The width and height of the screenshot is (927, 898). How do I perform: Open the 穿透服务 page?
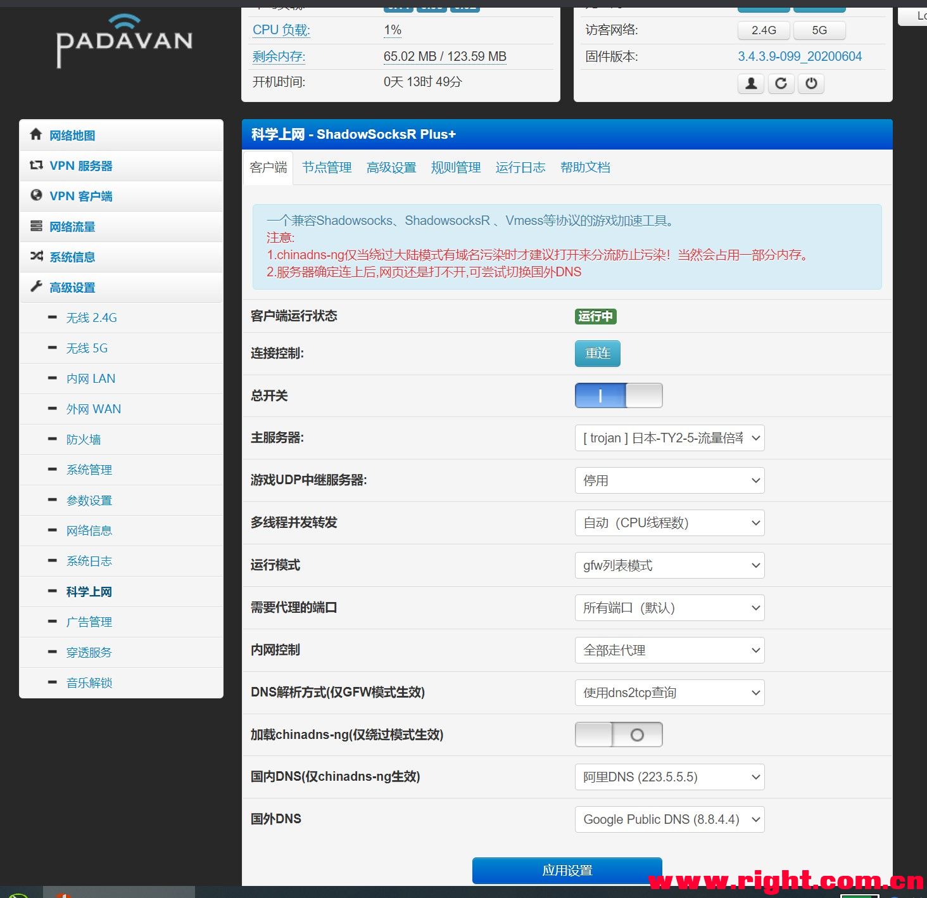122,652
